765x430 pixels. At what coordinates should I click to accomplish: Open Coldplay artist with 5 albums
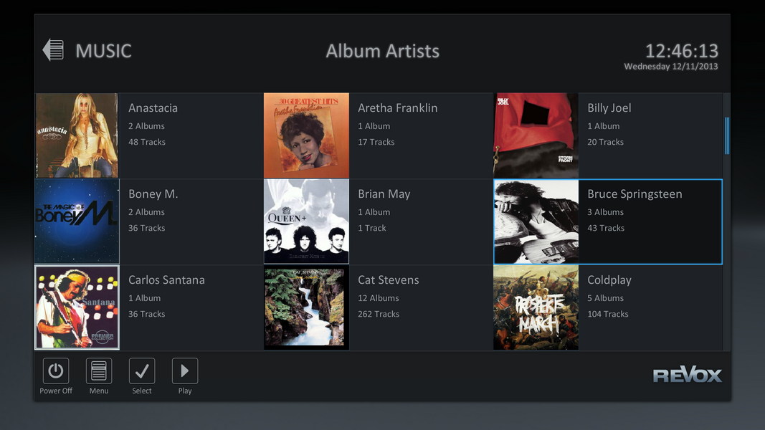tap(609, 280)
